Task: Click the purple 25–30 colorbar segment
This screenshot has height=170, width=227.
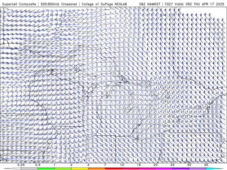Action: click(181, 169)
